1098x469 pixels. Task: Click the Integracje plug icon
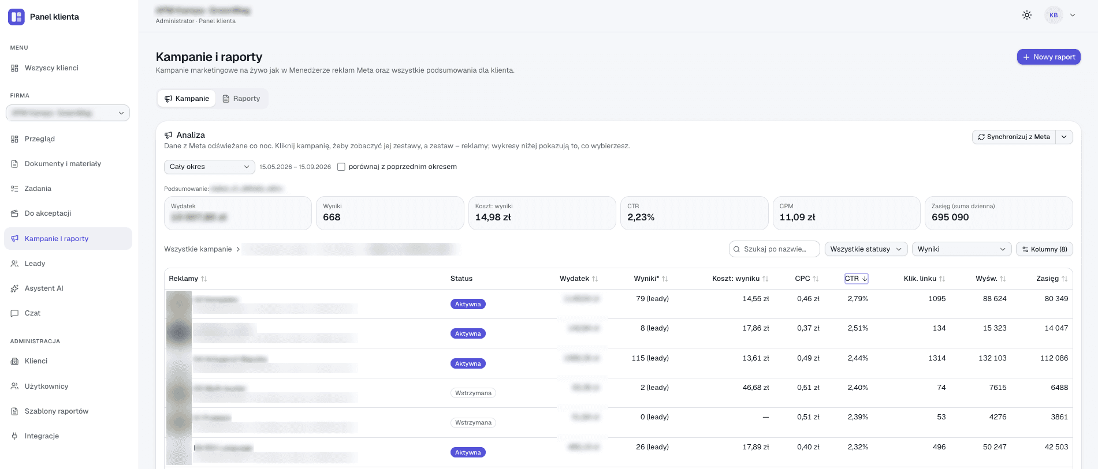14,436
